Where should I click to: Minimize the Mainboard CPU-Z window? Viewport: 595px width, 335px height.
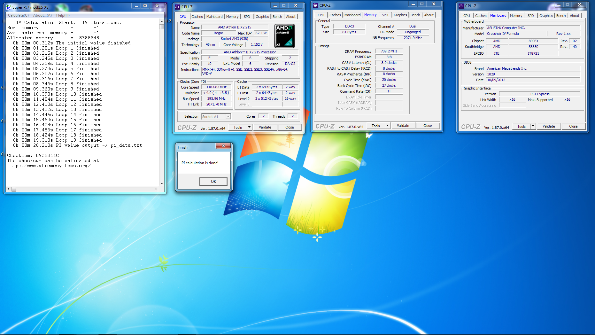559,5
